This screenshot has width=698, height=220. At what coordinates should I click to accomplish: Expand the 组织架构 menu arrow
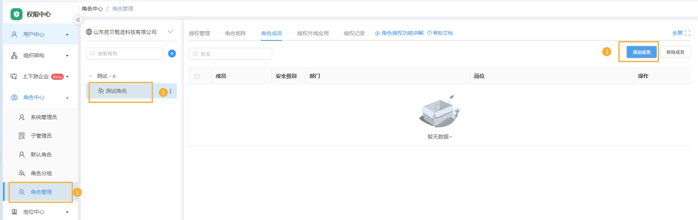point(67,56)
